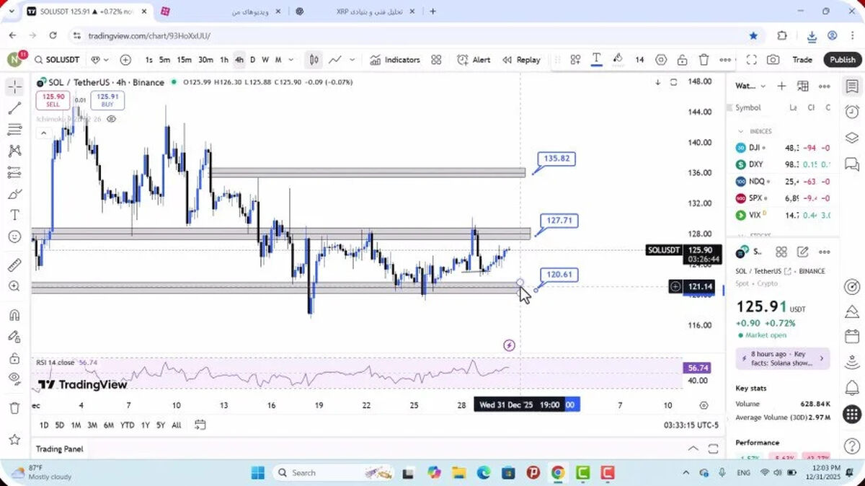The width and height of the screenshot is (865, 486).
Task: Take a chart snapshot with camera icon
Action: [773, 60]
